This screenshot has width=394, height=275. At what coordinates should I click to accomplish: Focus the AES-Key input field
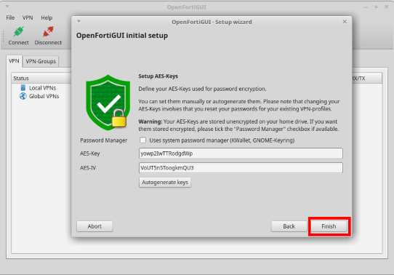241,154
